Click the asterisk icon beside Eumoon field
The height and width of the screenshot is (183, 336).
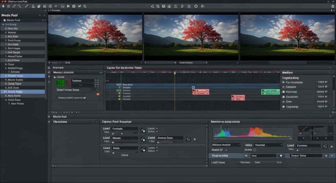pos(331,146)
